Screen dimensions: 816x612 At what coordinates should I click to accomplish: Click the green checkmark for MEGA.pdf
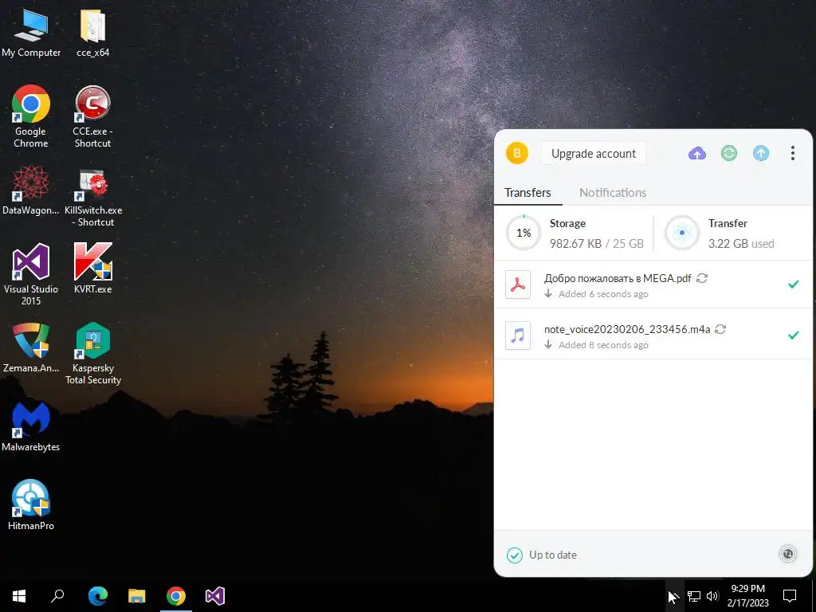(x=793, y=284)
